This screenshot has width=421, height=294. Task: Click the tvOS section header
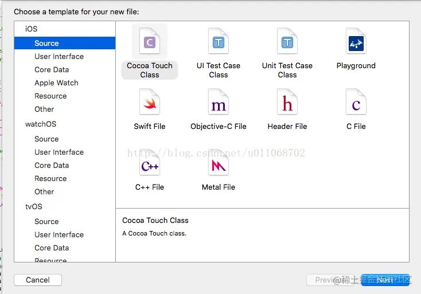[x=34, y=206]
